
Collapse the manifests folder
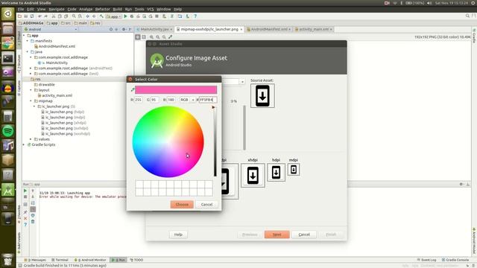[x=28, y=41]
